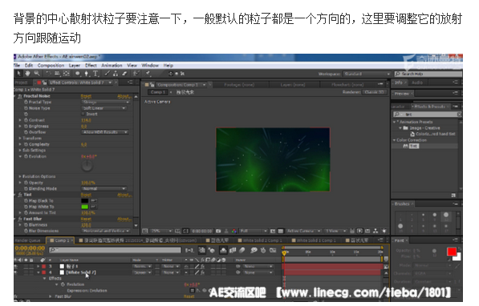
Task: Select the Zoom magnifier tool
Action: point(37,74)
